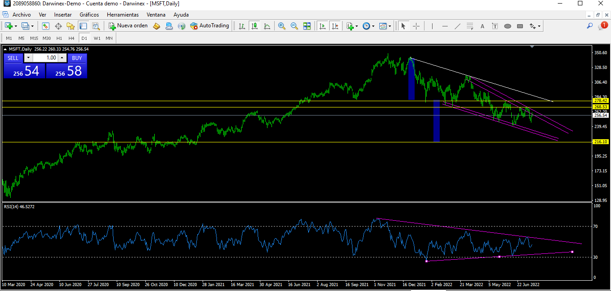Screen dimensions: 611x291
Task: Draw a vertical line tool
Action: pyautogui.click(x=432, y=26)
